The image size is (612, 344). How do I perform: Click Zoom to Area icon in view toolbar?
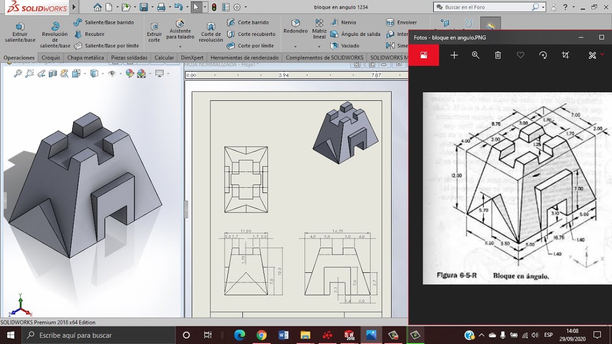pyautogui.click(x=30, y=74)
